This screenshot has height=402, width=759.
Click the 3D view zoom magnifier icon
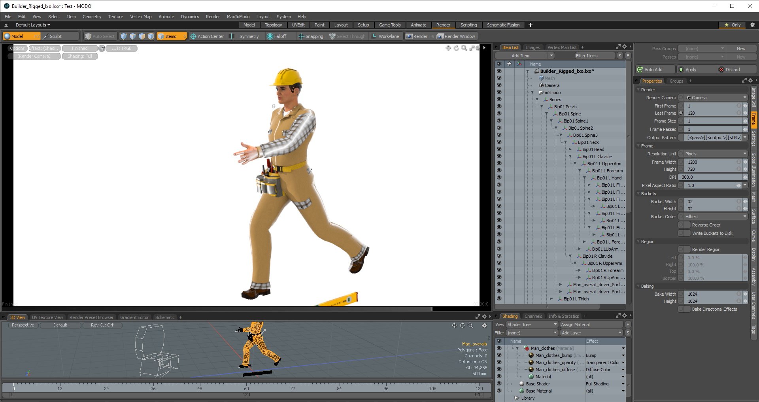pos(470,325)
